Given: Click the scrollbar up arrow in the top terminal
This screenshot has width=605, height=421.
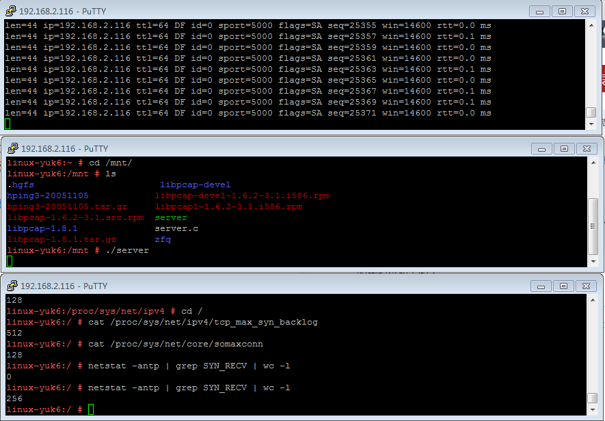Looking at the screenshot, I should point(591,27).
